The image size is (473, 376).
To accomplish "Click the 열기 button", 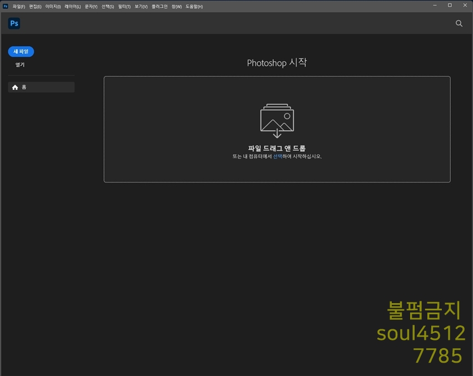I will pyautogui.click(x=20, y=65).
